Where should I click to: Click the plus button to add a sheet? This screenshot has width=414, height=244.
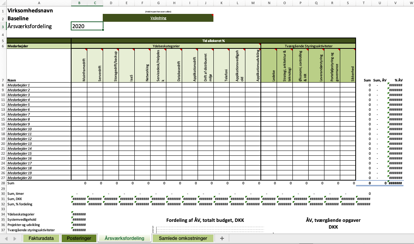click(222, 238)
